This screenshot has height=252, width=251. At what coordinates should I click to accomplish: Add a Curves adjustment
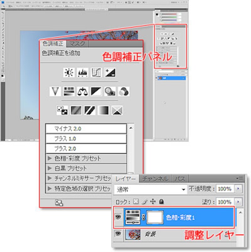tap(96, 73)
